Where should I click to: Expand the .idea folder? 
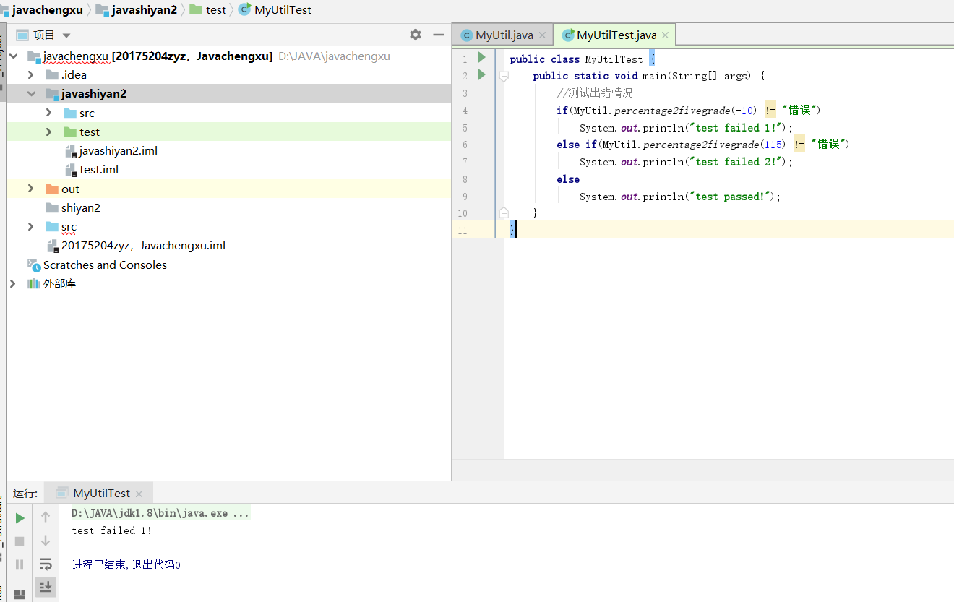pos(30,74)
